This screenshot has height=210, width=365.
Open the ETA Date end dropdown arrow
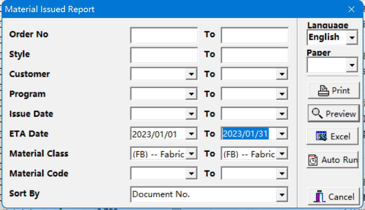[282, 134]
